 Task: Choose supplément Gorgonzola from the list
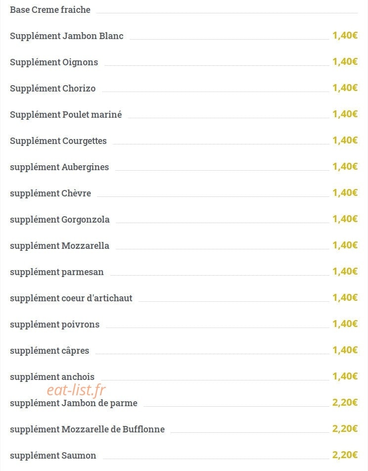click(x=60, y=220)
